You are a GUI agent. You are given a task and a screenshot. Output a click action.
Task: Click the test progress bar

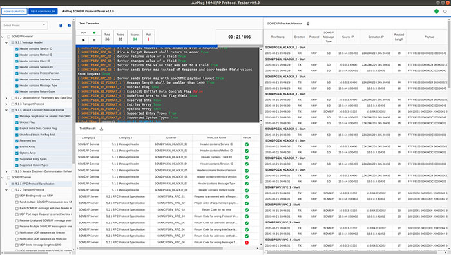(169, 46)
